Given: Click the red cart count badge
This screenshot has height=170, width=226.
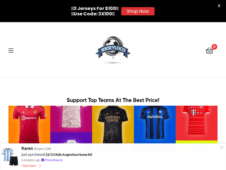Looking at the screenshot, I should (x=214, y=47).
